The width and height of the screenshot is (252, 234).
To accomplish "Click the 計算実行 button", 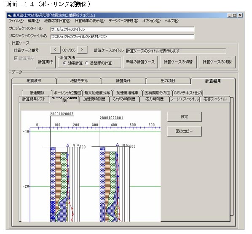I will (x=46, y=62).
